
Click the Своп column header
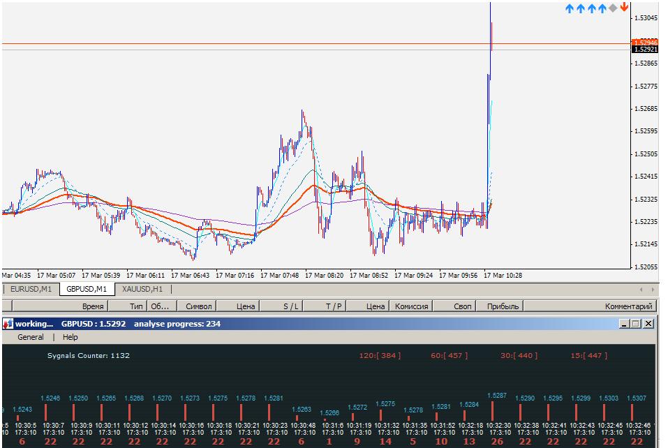[x=454, y=306]
